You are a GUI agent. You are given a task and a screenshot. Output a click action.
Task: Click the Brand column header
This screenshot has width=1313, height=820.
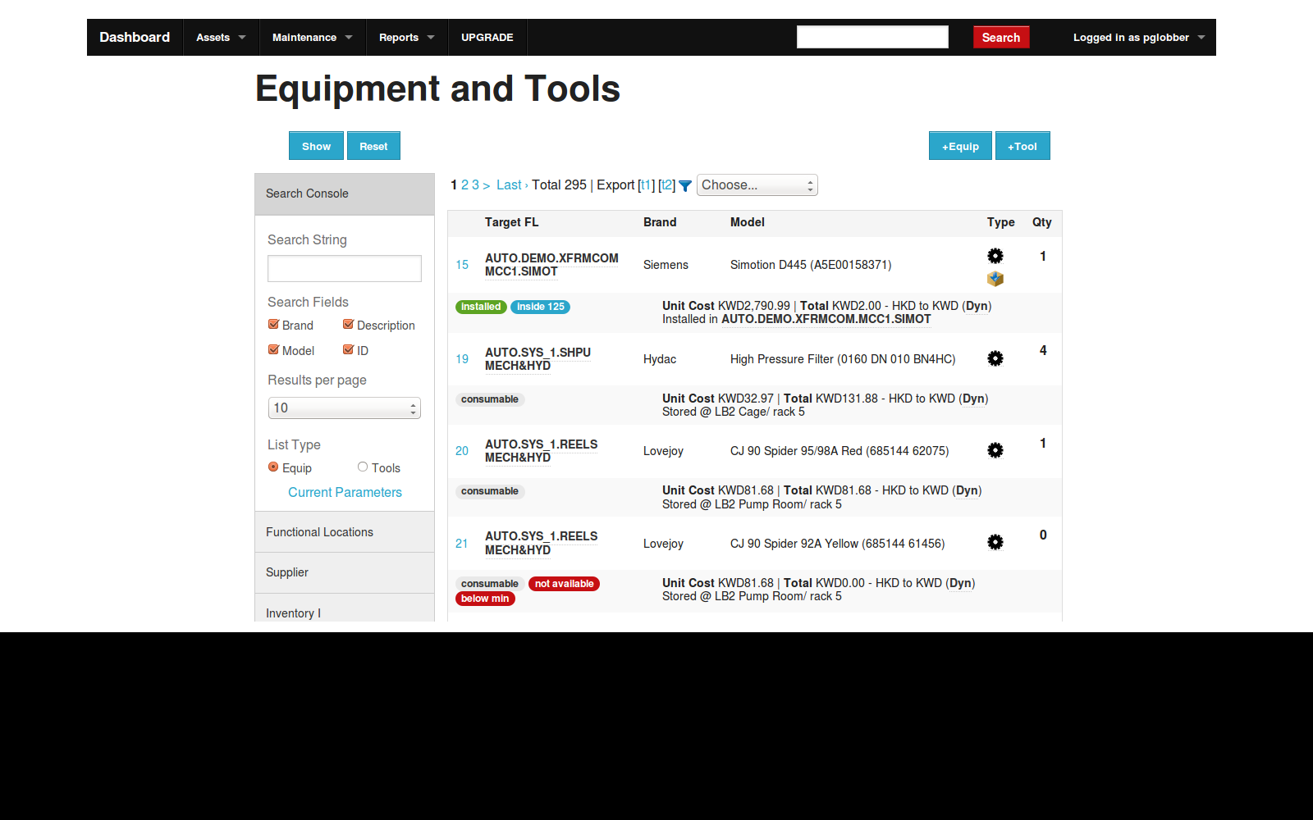click(x=660, y=222)
